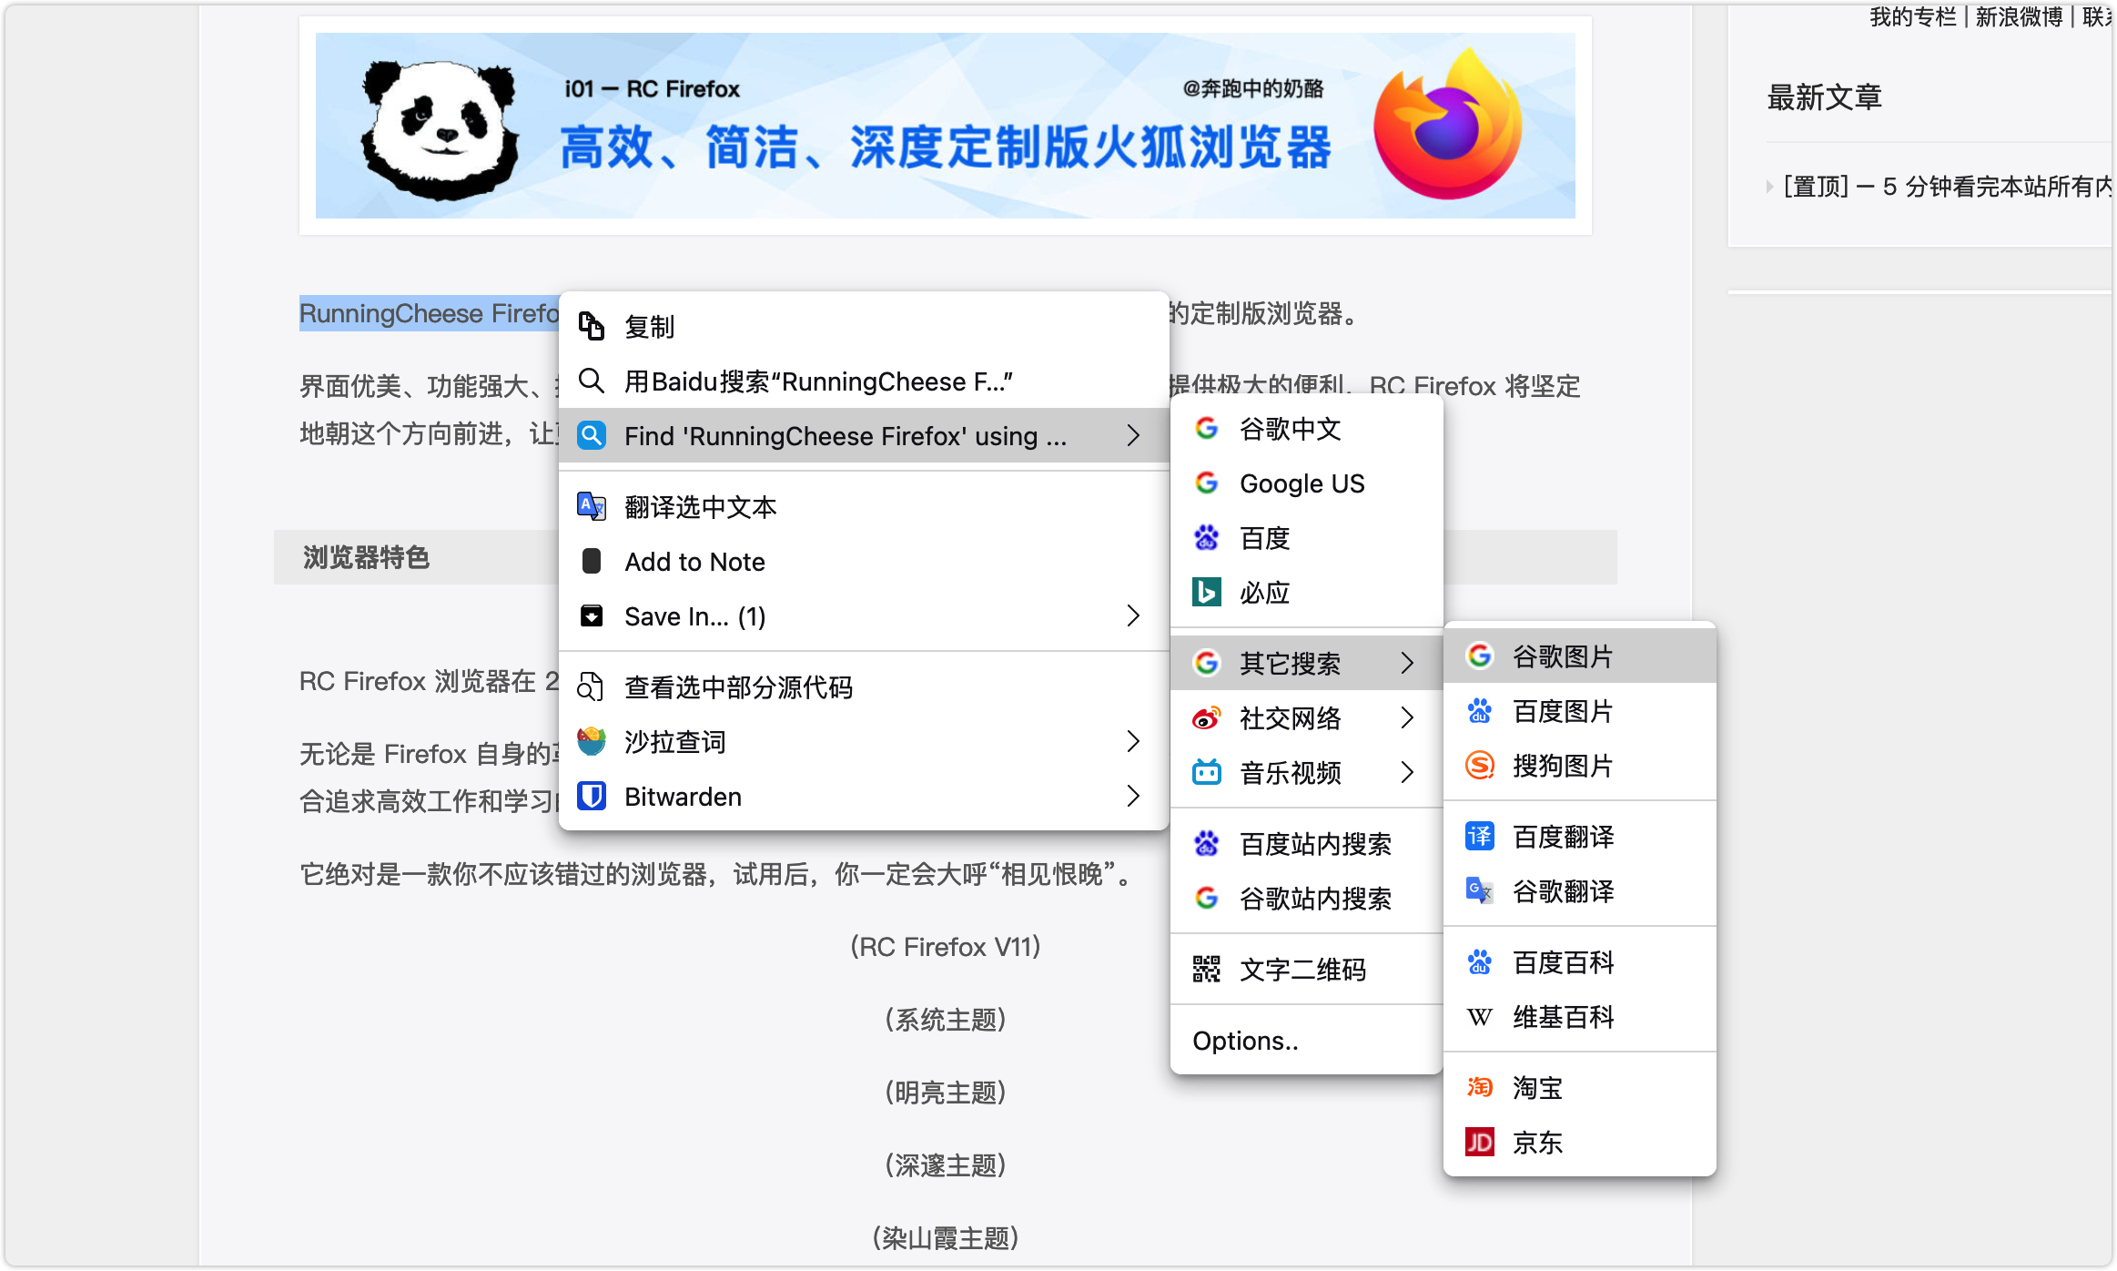Screen dimensions: 2117x1271
Task: Click the Bitwarden shield icon
Action: [x=592, y=797]
